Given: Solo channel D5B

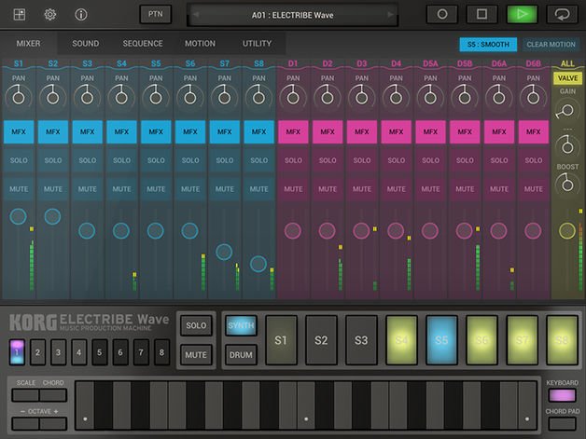Looking at the screenshot, I should pos(465,160).
